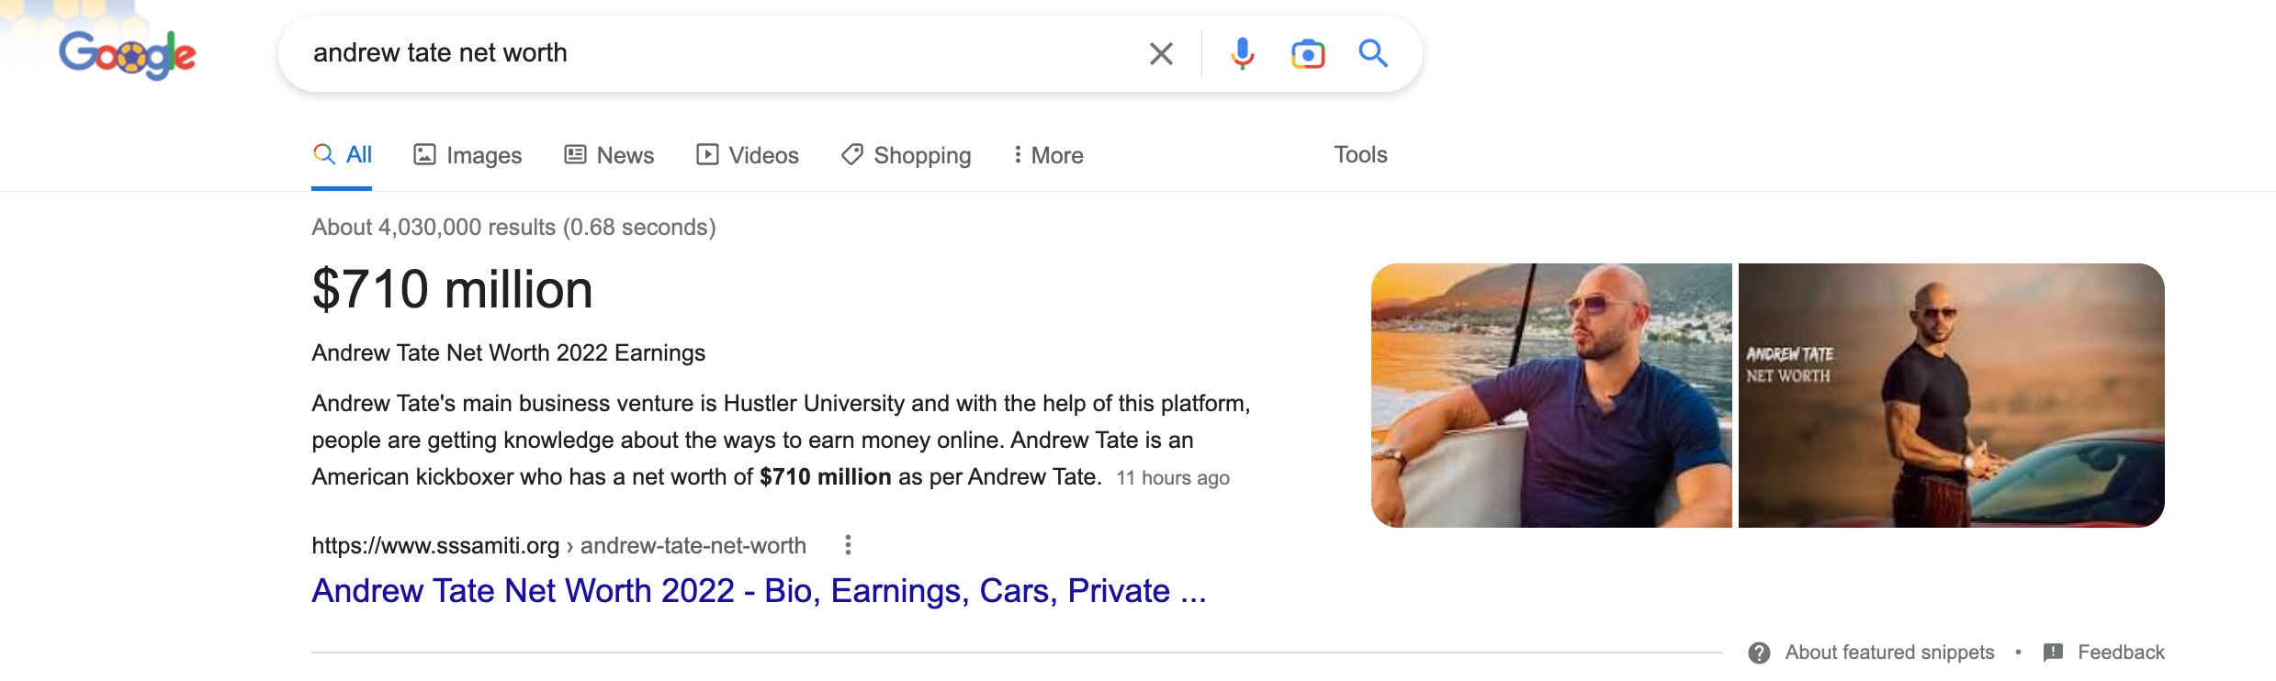Expand the More search categories menu
2276x681 pixels.
click(1048, 155)
